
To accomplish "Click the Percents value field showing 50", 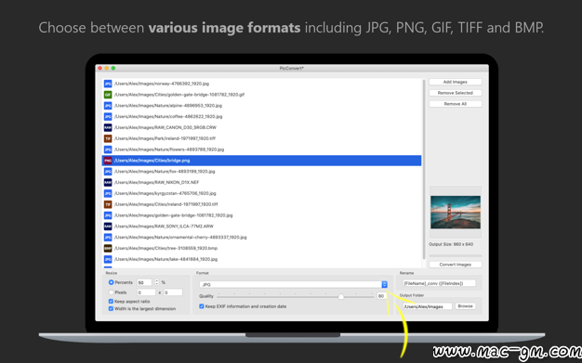I will (144, 282).
